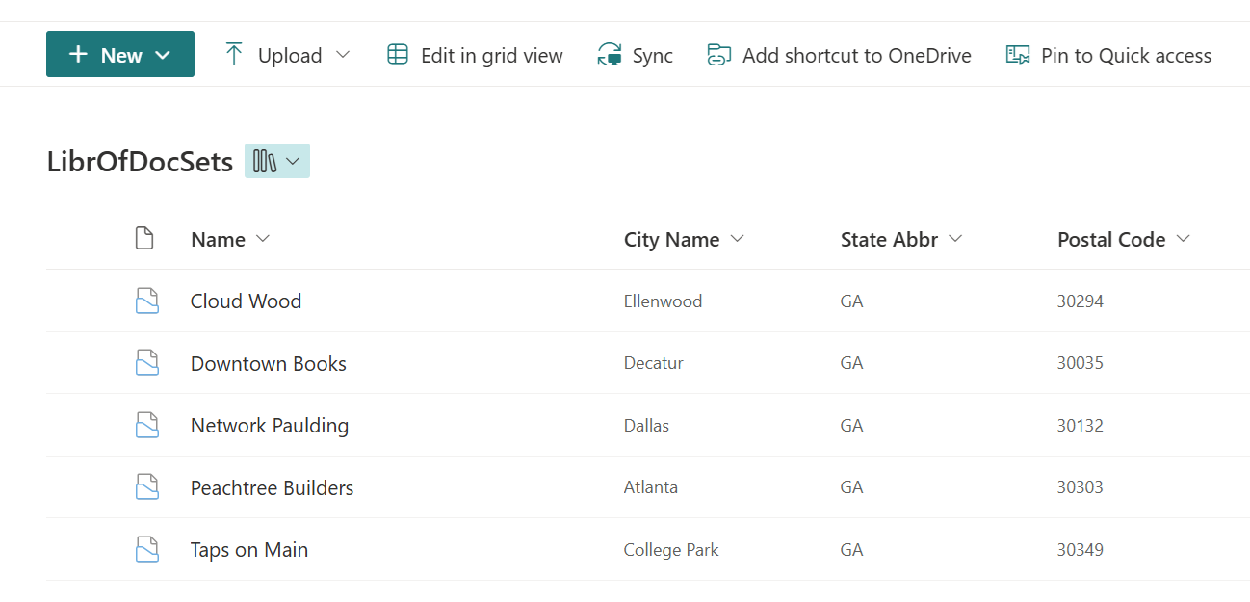Open the Name column dropdown
Image resolution: width=1250 pixels, height=602 pixels.
[x=265, y=239]
